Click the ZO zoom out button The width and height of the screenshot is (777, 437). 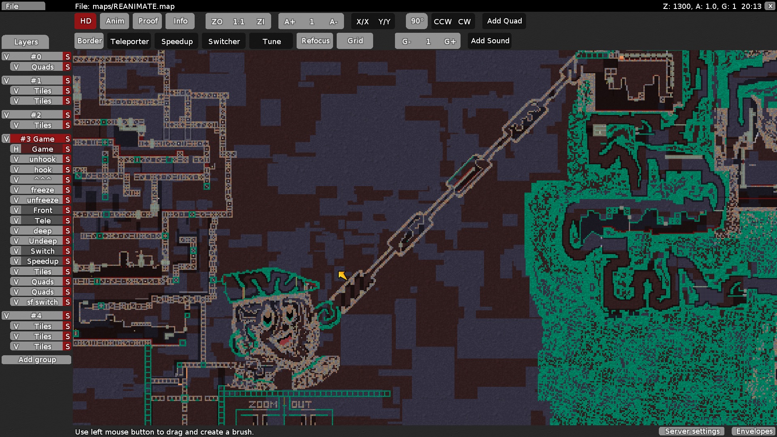tap(217, 21)
